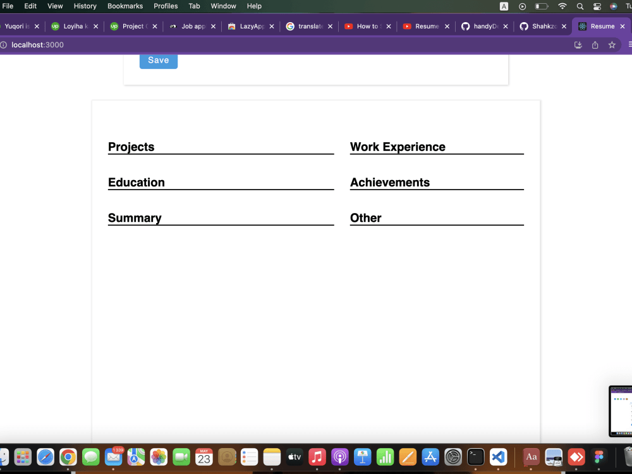Image resolution: width=632 pixels, height=474 pixels.
Task: Launch Figma from the dock
Action: tap(599, 456)
